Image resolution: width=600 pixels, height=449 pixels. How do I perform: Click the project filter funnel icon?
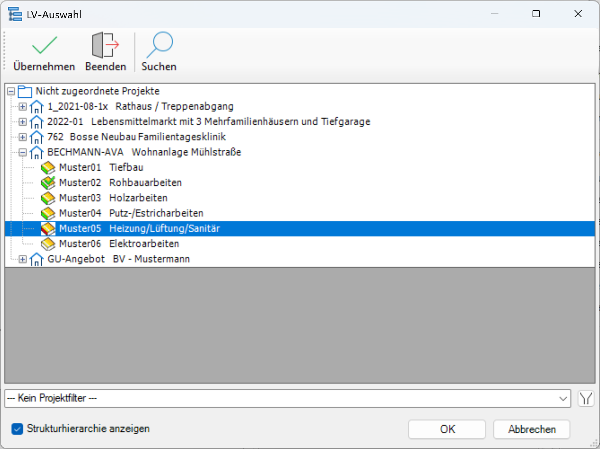coord(586,399)
